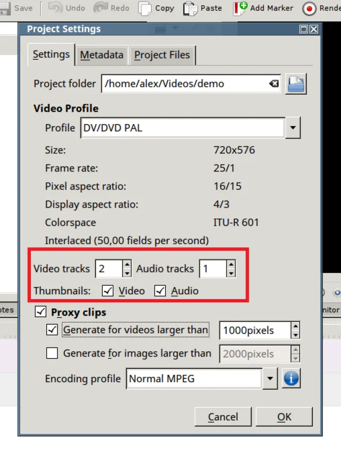This screenshot has height=454, width=341.
Task: Click the Video tracks number field
Action: [109, 269]
